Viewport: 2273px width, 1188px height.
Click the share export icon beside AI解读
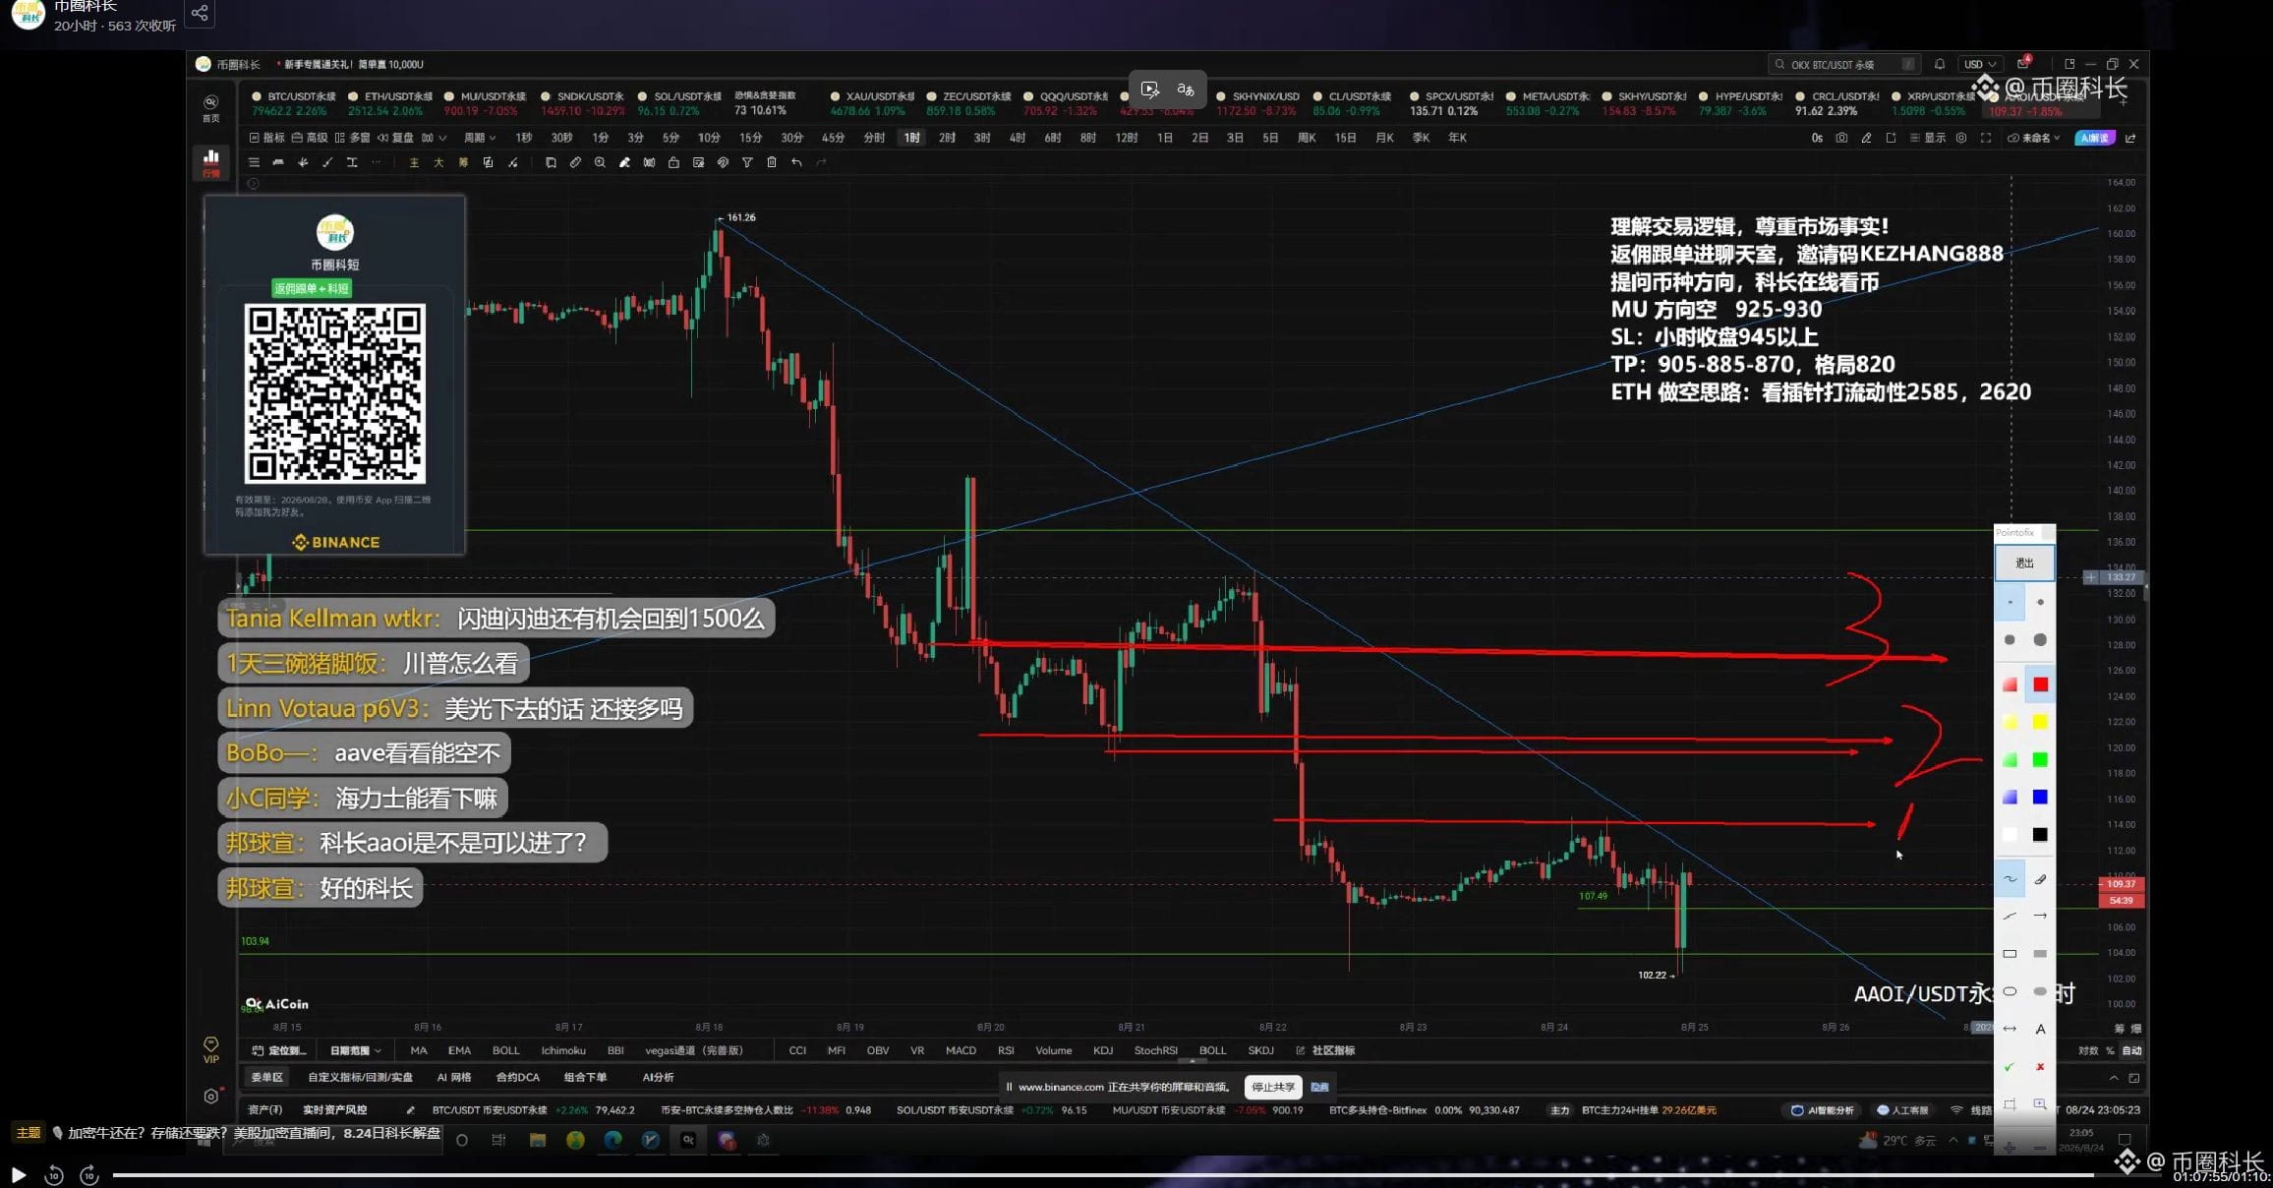click(2130, 138)
